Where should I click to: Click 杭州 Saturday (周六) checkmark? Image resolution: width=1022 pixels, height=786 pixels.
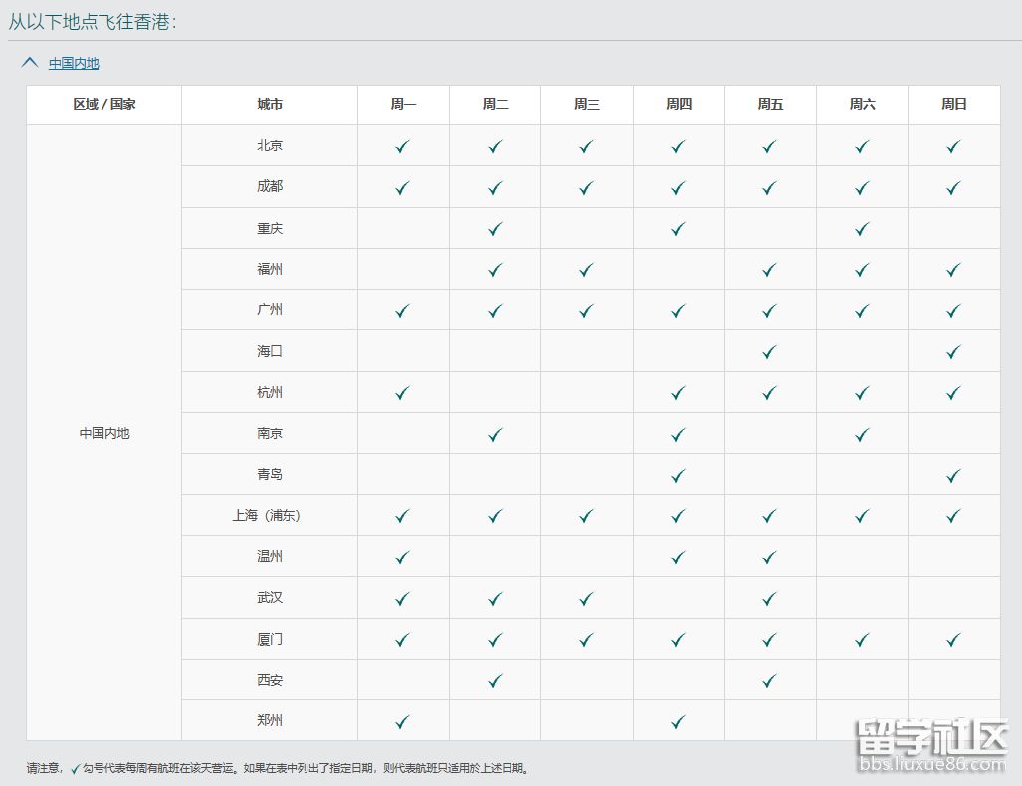(x=862, y=393)
